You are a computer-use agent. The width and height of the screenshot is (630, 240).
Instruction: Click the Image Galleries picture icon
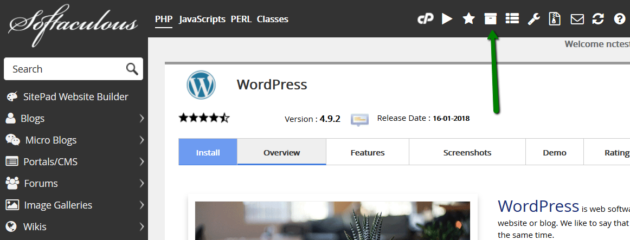click(12, 205)
